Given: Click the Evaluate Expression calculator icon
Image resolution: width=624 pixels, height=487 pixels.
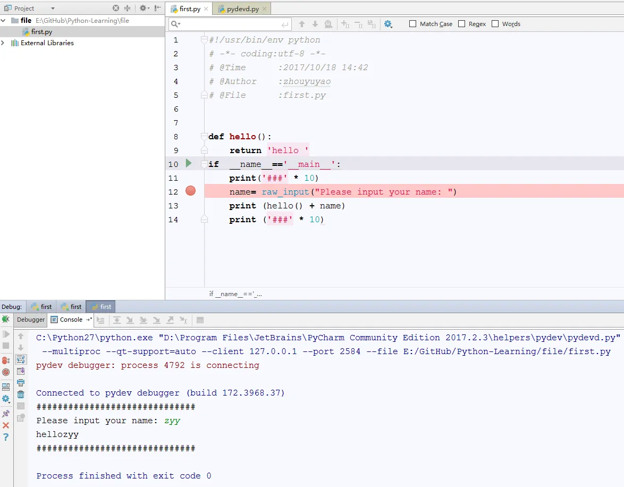Looking at the screenshot, I should tap(200, 320).
